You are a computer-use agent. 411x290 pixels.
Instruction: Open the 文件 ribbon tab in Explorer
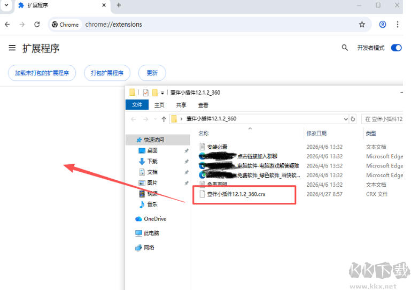pyautogui.click(x=137, y=105)
